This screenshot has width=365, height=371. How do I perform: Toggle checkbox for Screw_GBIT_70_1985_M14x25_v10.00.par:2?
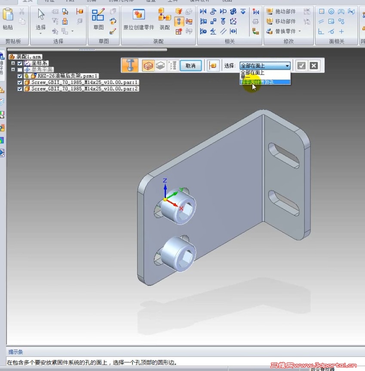tap(20, 89)
